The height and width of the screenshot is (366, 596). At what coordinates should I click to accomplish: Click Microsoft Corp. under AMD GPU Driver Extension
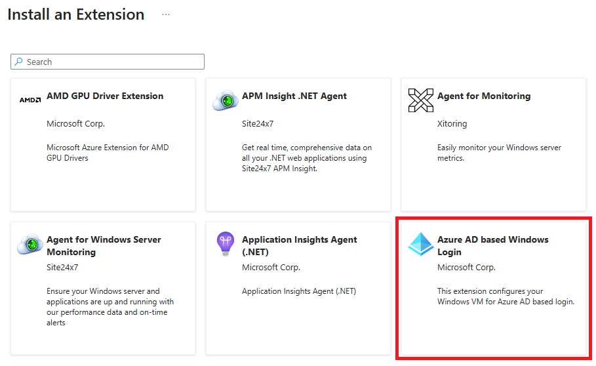click(75, 123)
